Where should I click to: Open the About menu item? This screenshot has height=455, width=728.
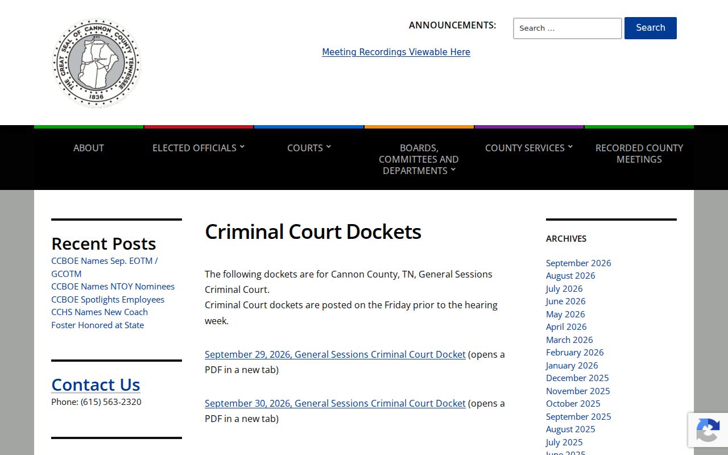coord(89,148)
